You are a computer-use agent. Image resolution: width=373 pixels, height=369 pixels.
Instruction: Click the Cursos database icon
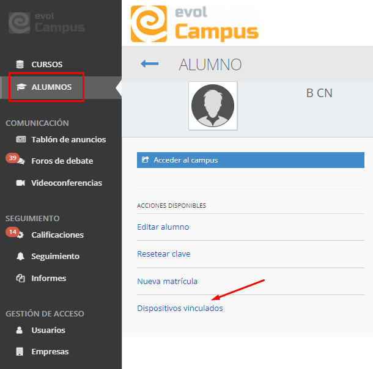[x=20, y=64]
